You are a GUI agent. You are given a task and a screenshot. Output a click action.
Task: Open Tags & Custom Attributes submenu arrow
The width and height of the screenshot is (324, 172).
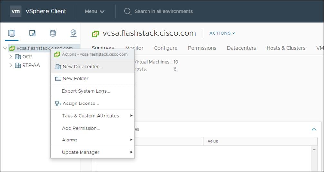(131, 116)
